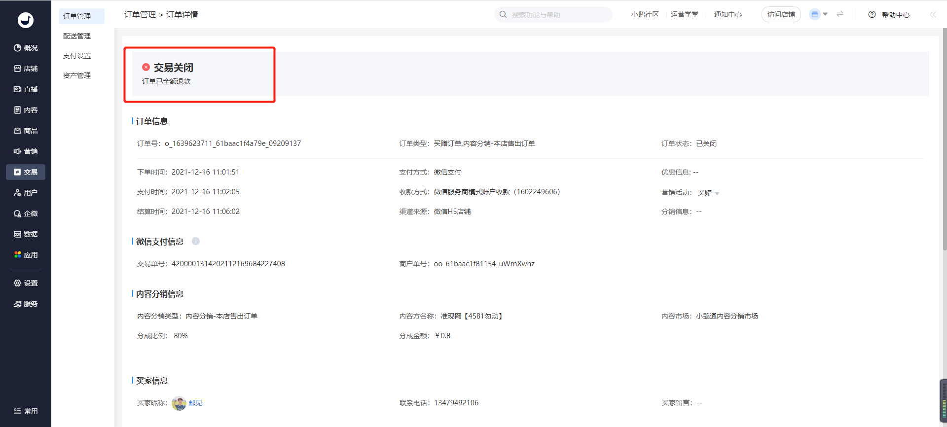
Task: Click info icon beside 微信支付信息
Action: (196, 241)
